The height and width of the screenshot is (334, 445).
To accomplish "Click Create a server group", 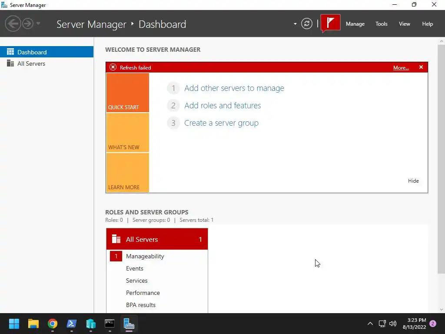I will (221, 123).
